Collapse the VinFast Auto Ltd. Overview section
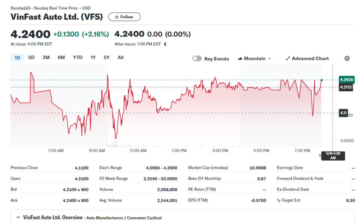This screenshot has width=360, height=223. tap(18, 217)
